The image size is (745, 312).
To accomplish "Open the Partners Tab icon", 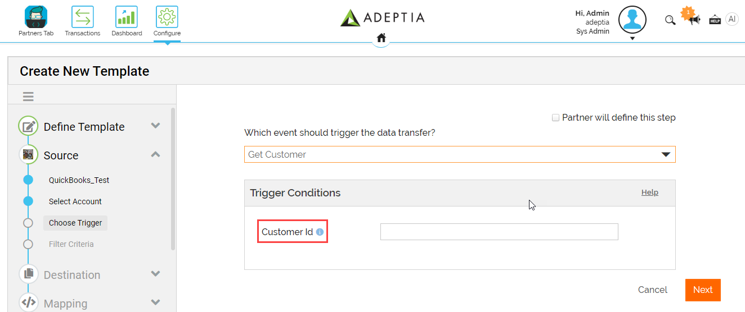I will [36, 17].
